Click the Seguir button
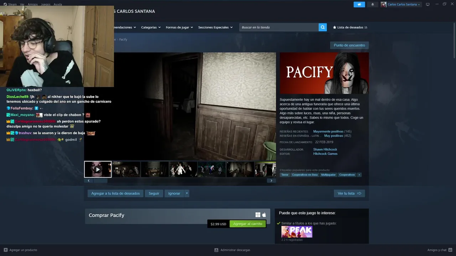 point(154,193)
